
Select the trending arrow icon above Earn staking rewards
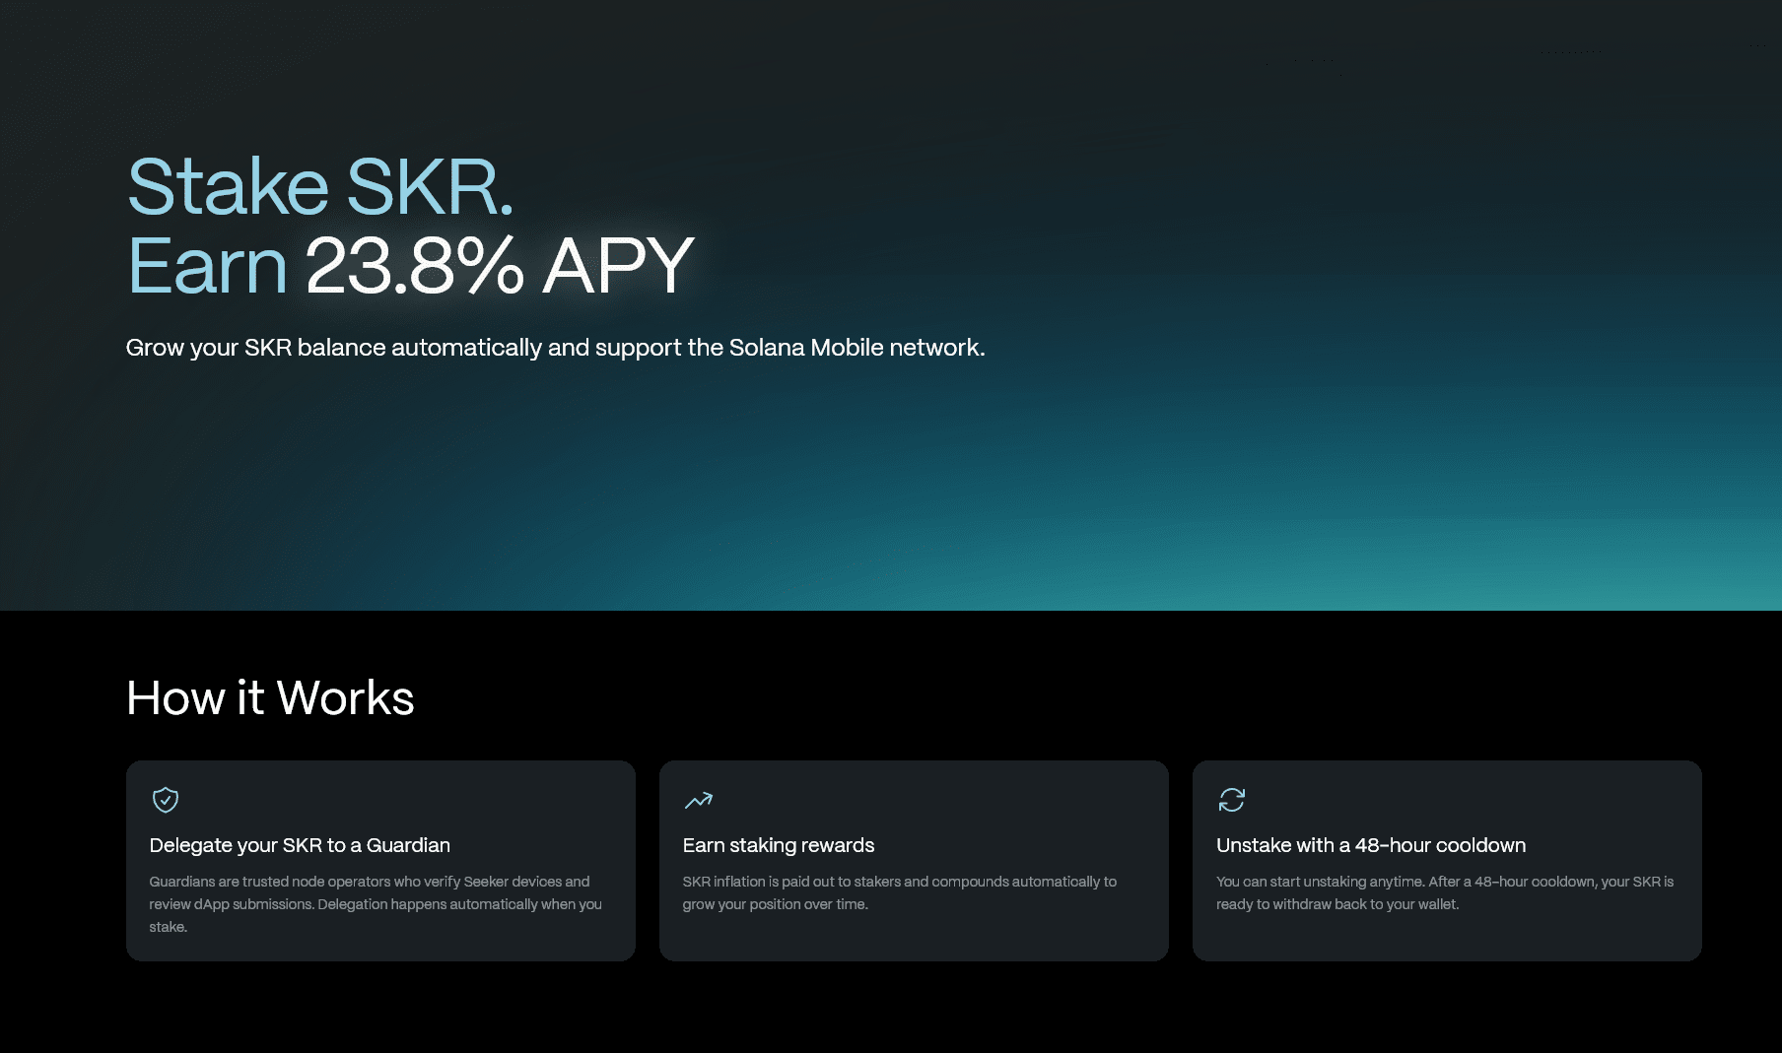699,800
